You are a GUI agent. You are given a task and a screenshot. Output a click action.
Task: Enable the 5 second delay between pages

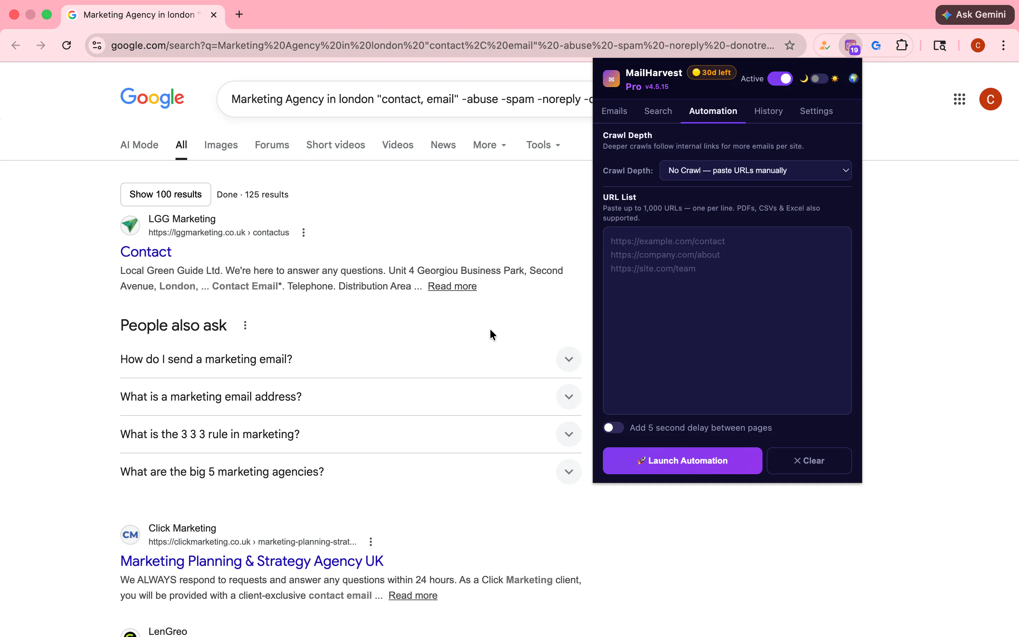click(x=613, y=427)
